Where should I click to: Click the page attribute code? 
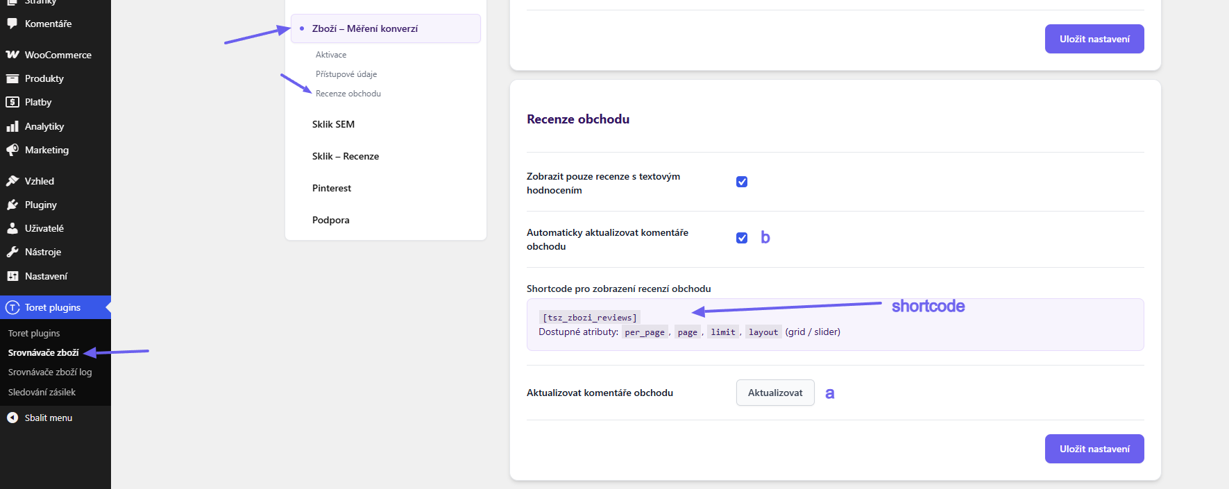tap(688, 332)
